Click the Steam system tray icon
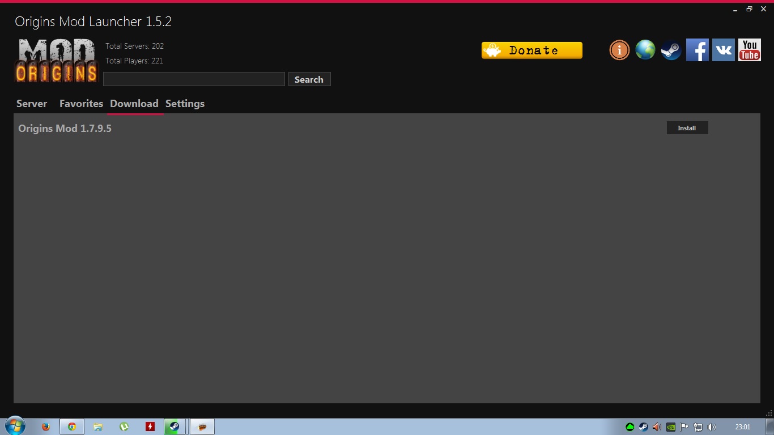Image resolution: width=774 pixels, height=435 pixels. click(x=643, y=427)
